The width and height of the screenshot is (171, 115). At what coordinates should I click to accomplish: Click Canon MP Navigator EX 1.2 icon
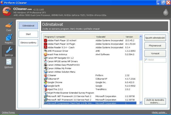(45, 58)
